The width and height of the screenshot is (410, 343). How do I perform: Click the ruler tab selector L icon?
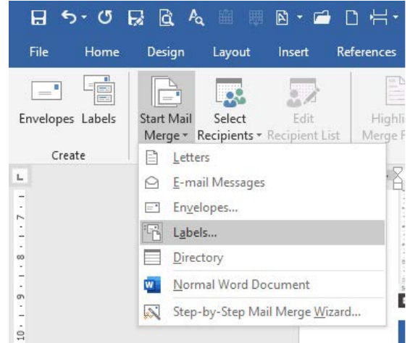20,177
